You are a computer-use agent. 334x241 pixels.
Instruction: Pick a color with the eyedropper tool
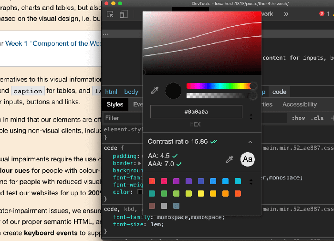coord(154,90)
